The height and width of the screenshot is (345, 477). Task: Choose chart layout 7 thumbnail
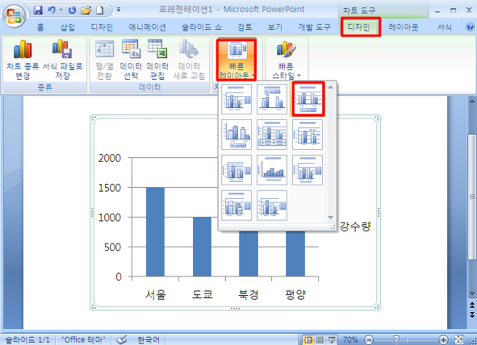[x=237, y=170]
